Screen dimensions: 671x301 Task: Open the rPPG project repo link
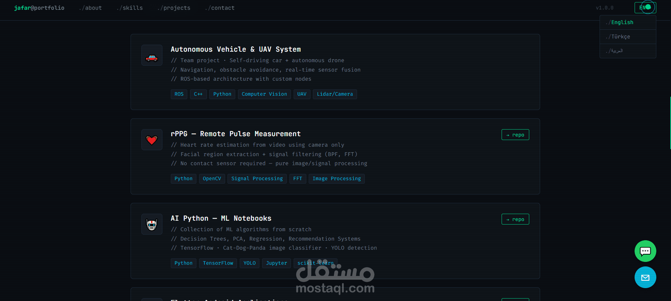click(x=515, y=135)
